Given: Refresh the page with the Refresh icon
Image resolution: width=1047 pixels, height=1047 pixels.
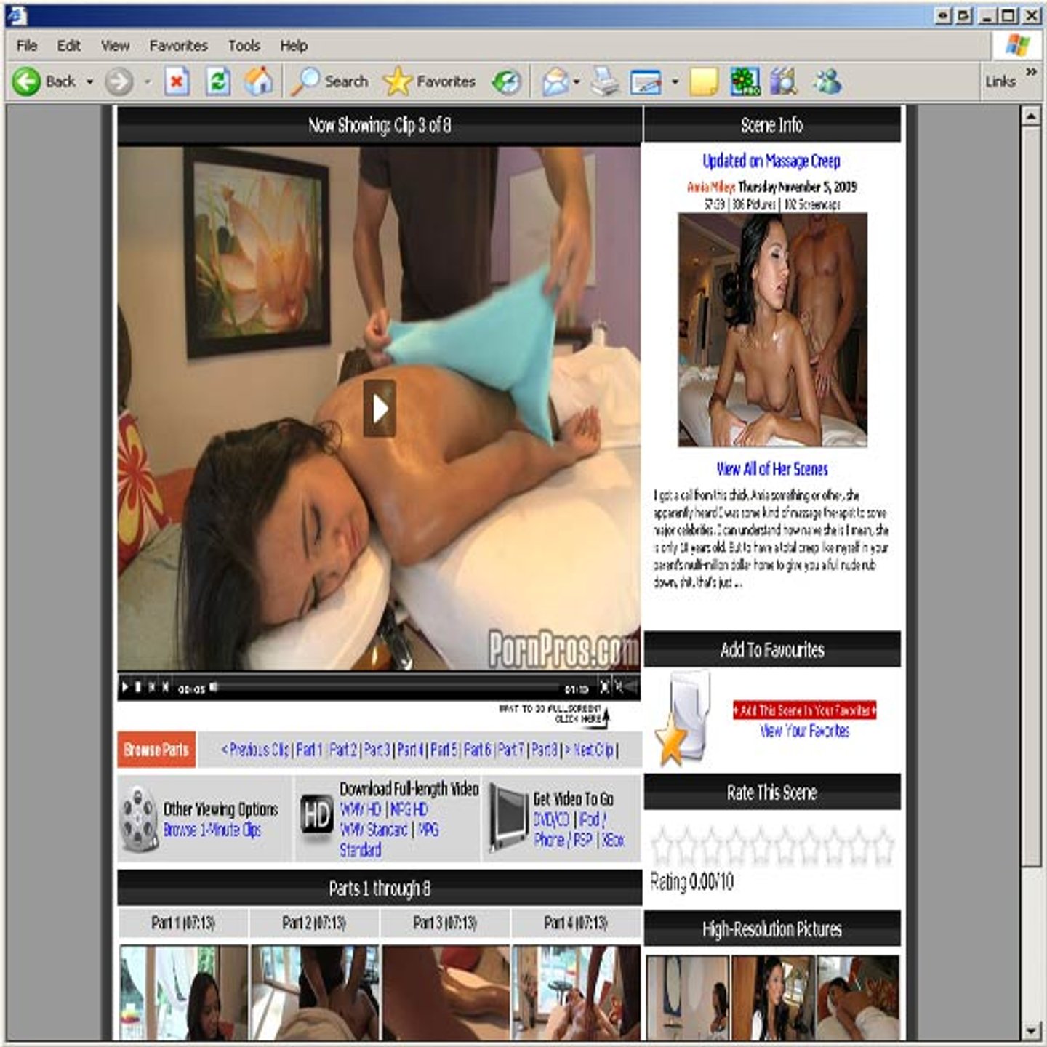Looking at the screenshot, I should click(x=217, y=81).
